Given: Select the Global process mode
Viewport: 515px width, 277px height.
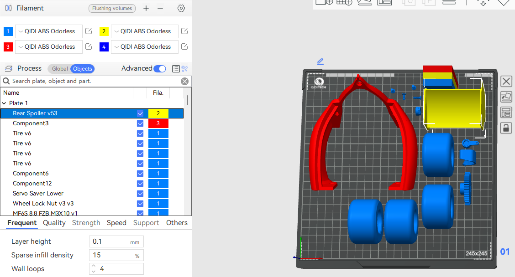Looking at the screenshot, I should [59, 69].
